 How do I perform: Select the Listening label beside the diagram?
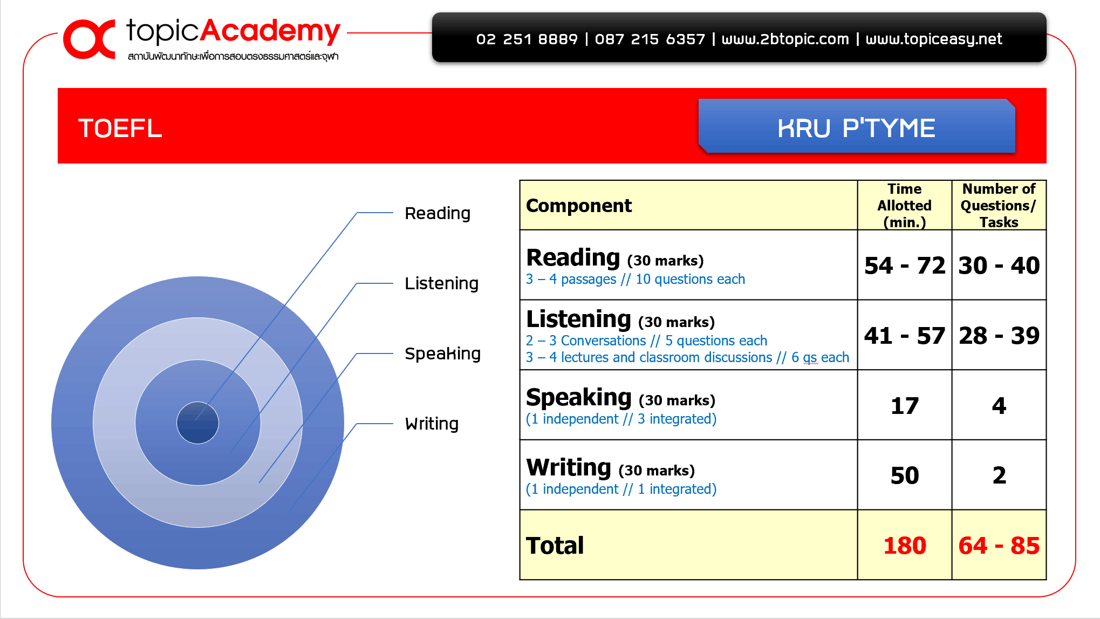pos(441,283)
